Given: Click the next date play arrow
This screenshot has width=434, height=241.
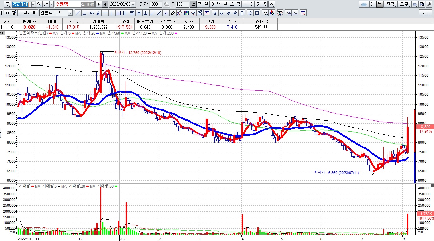Looking at the screenshot, I should (x=99, y=4).
